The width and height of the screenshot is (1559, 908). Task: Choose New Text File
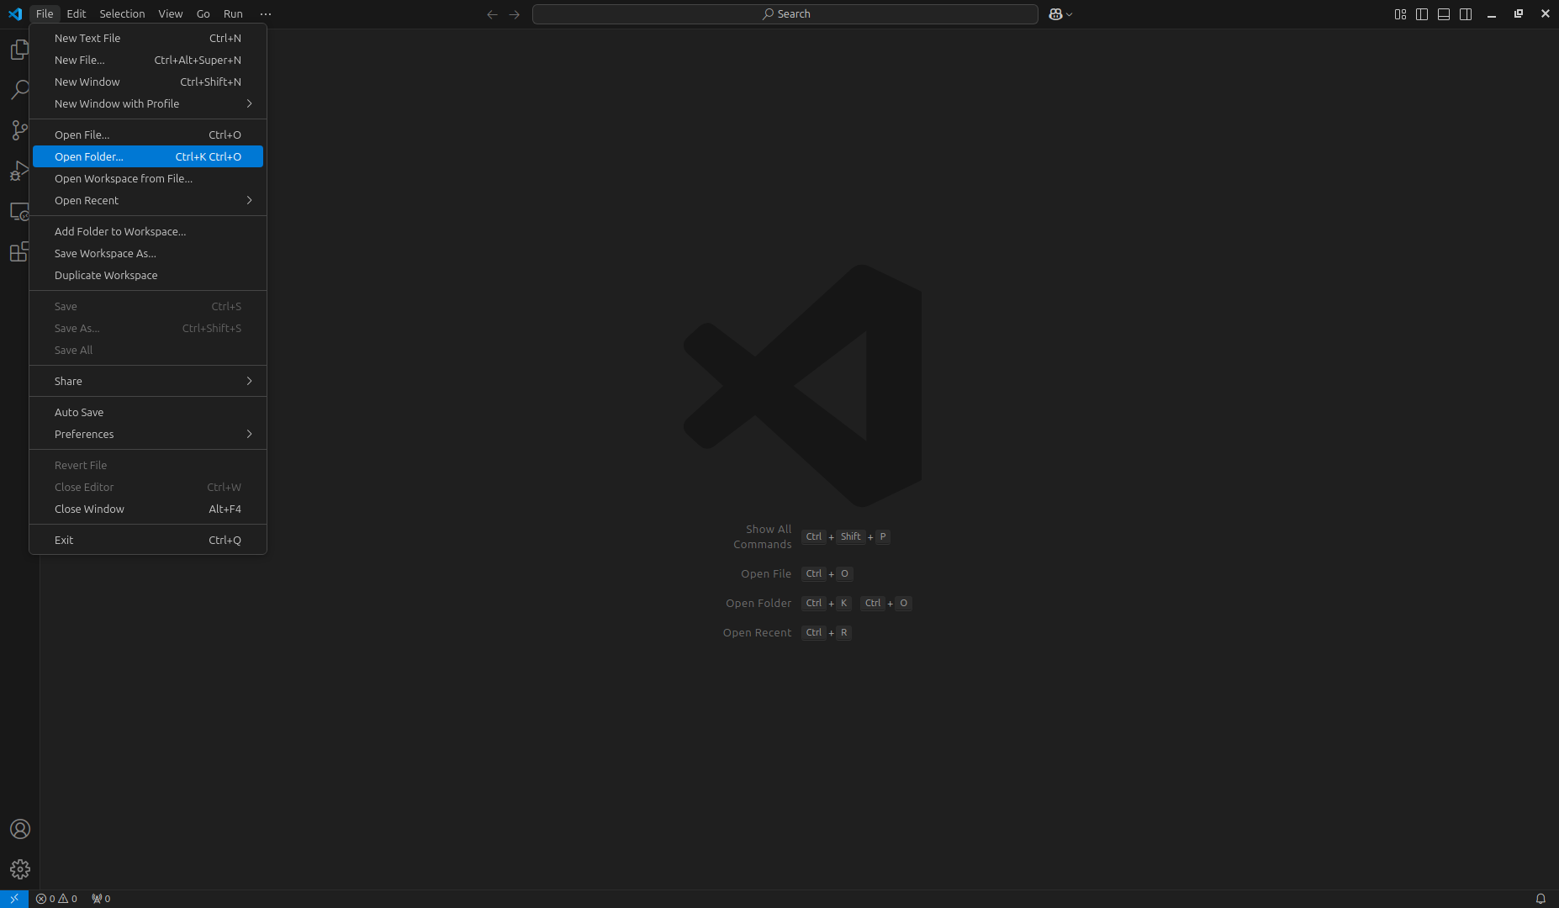click(x=148, y=38)
